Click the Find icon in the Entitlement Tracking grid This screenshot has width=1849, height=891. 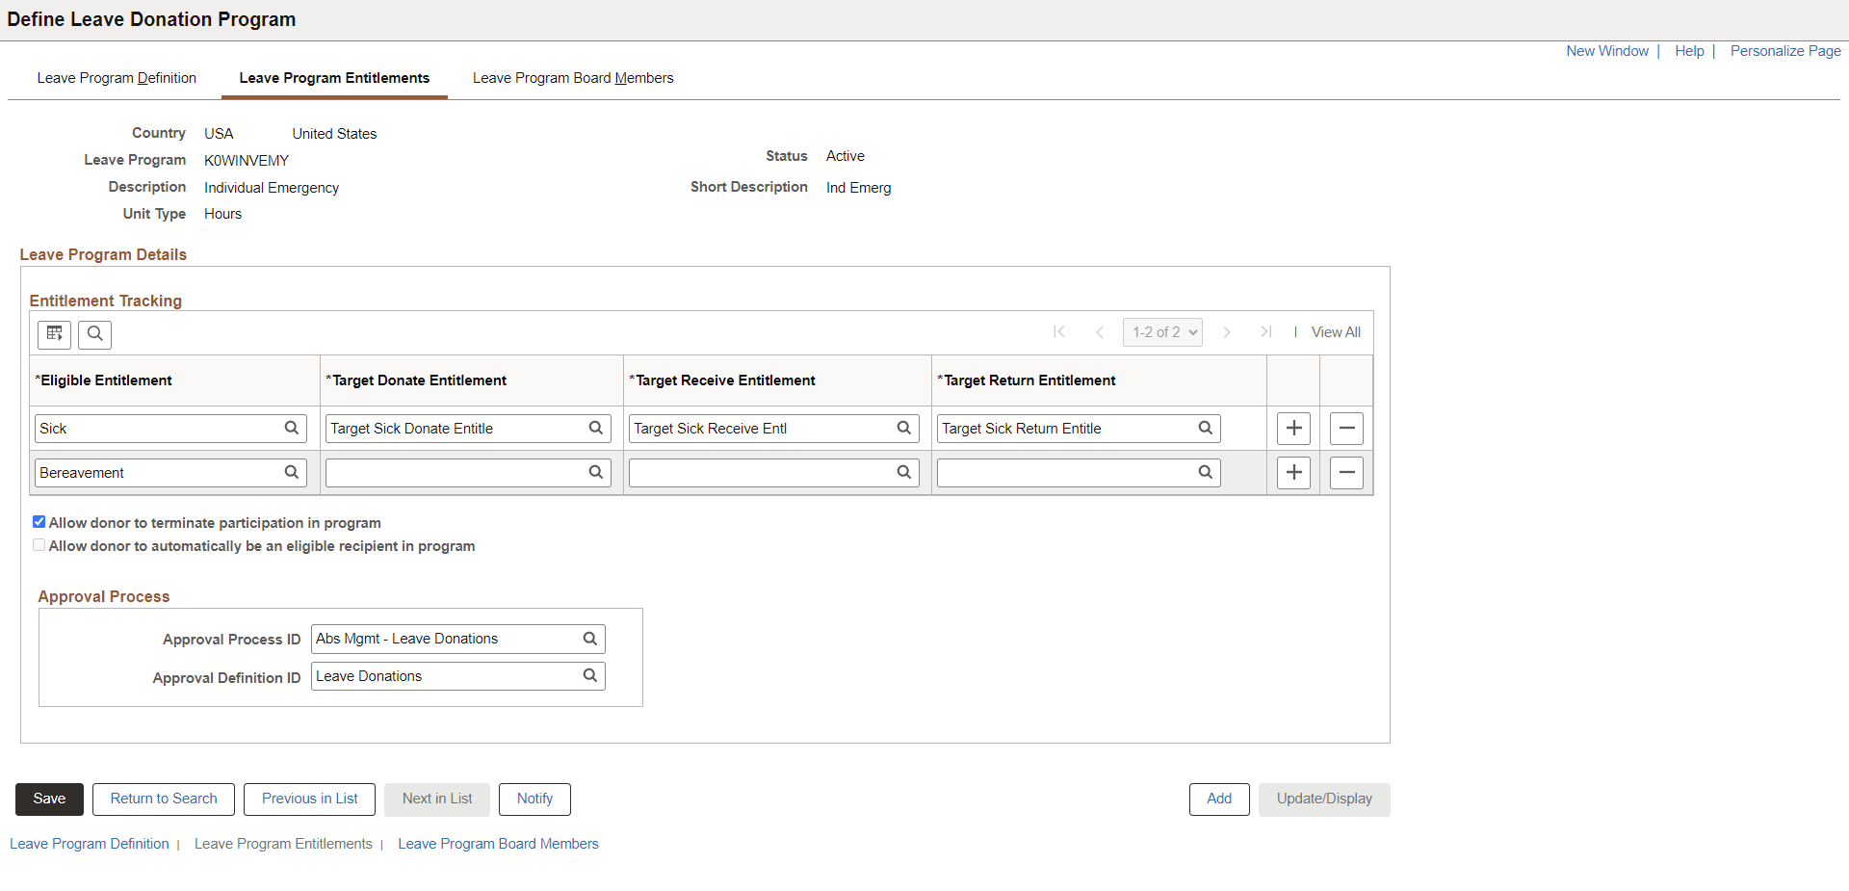click(94, 334)
